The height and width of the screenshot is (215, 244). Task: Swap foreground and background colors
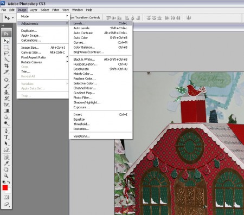9,182
